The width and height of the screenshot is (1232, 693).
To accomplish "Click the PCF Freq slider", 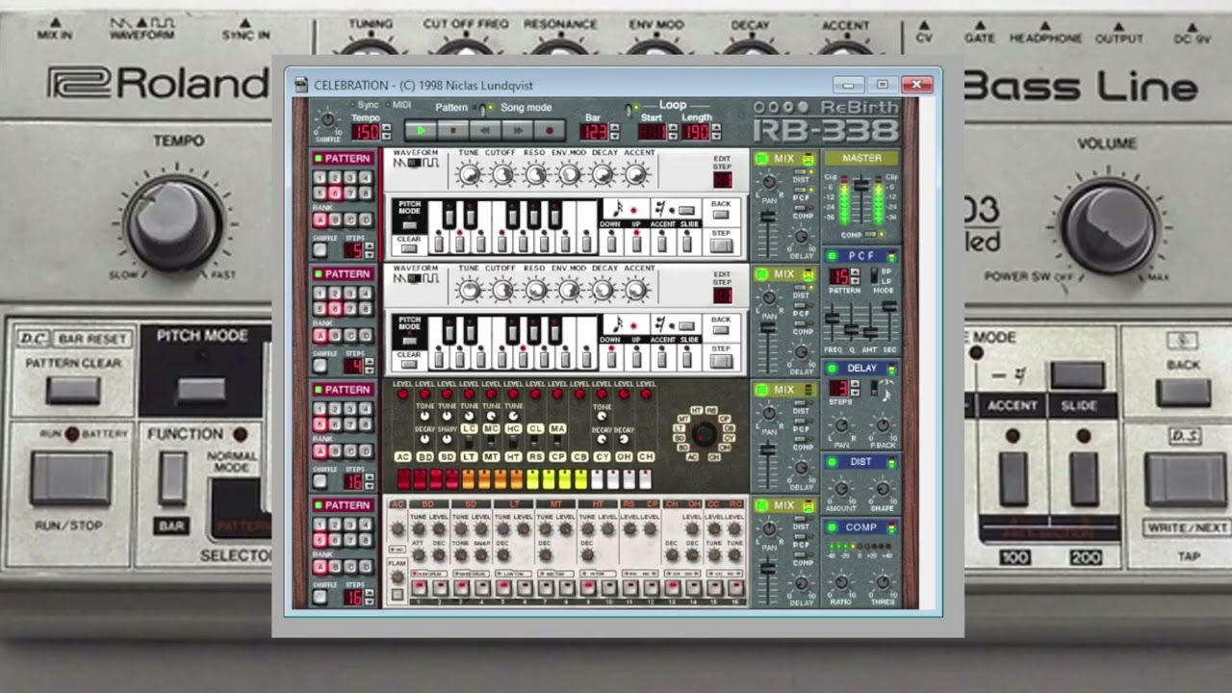I will pos(832,318).
